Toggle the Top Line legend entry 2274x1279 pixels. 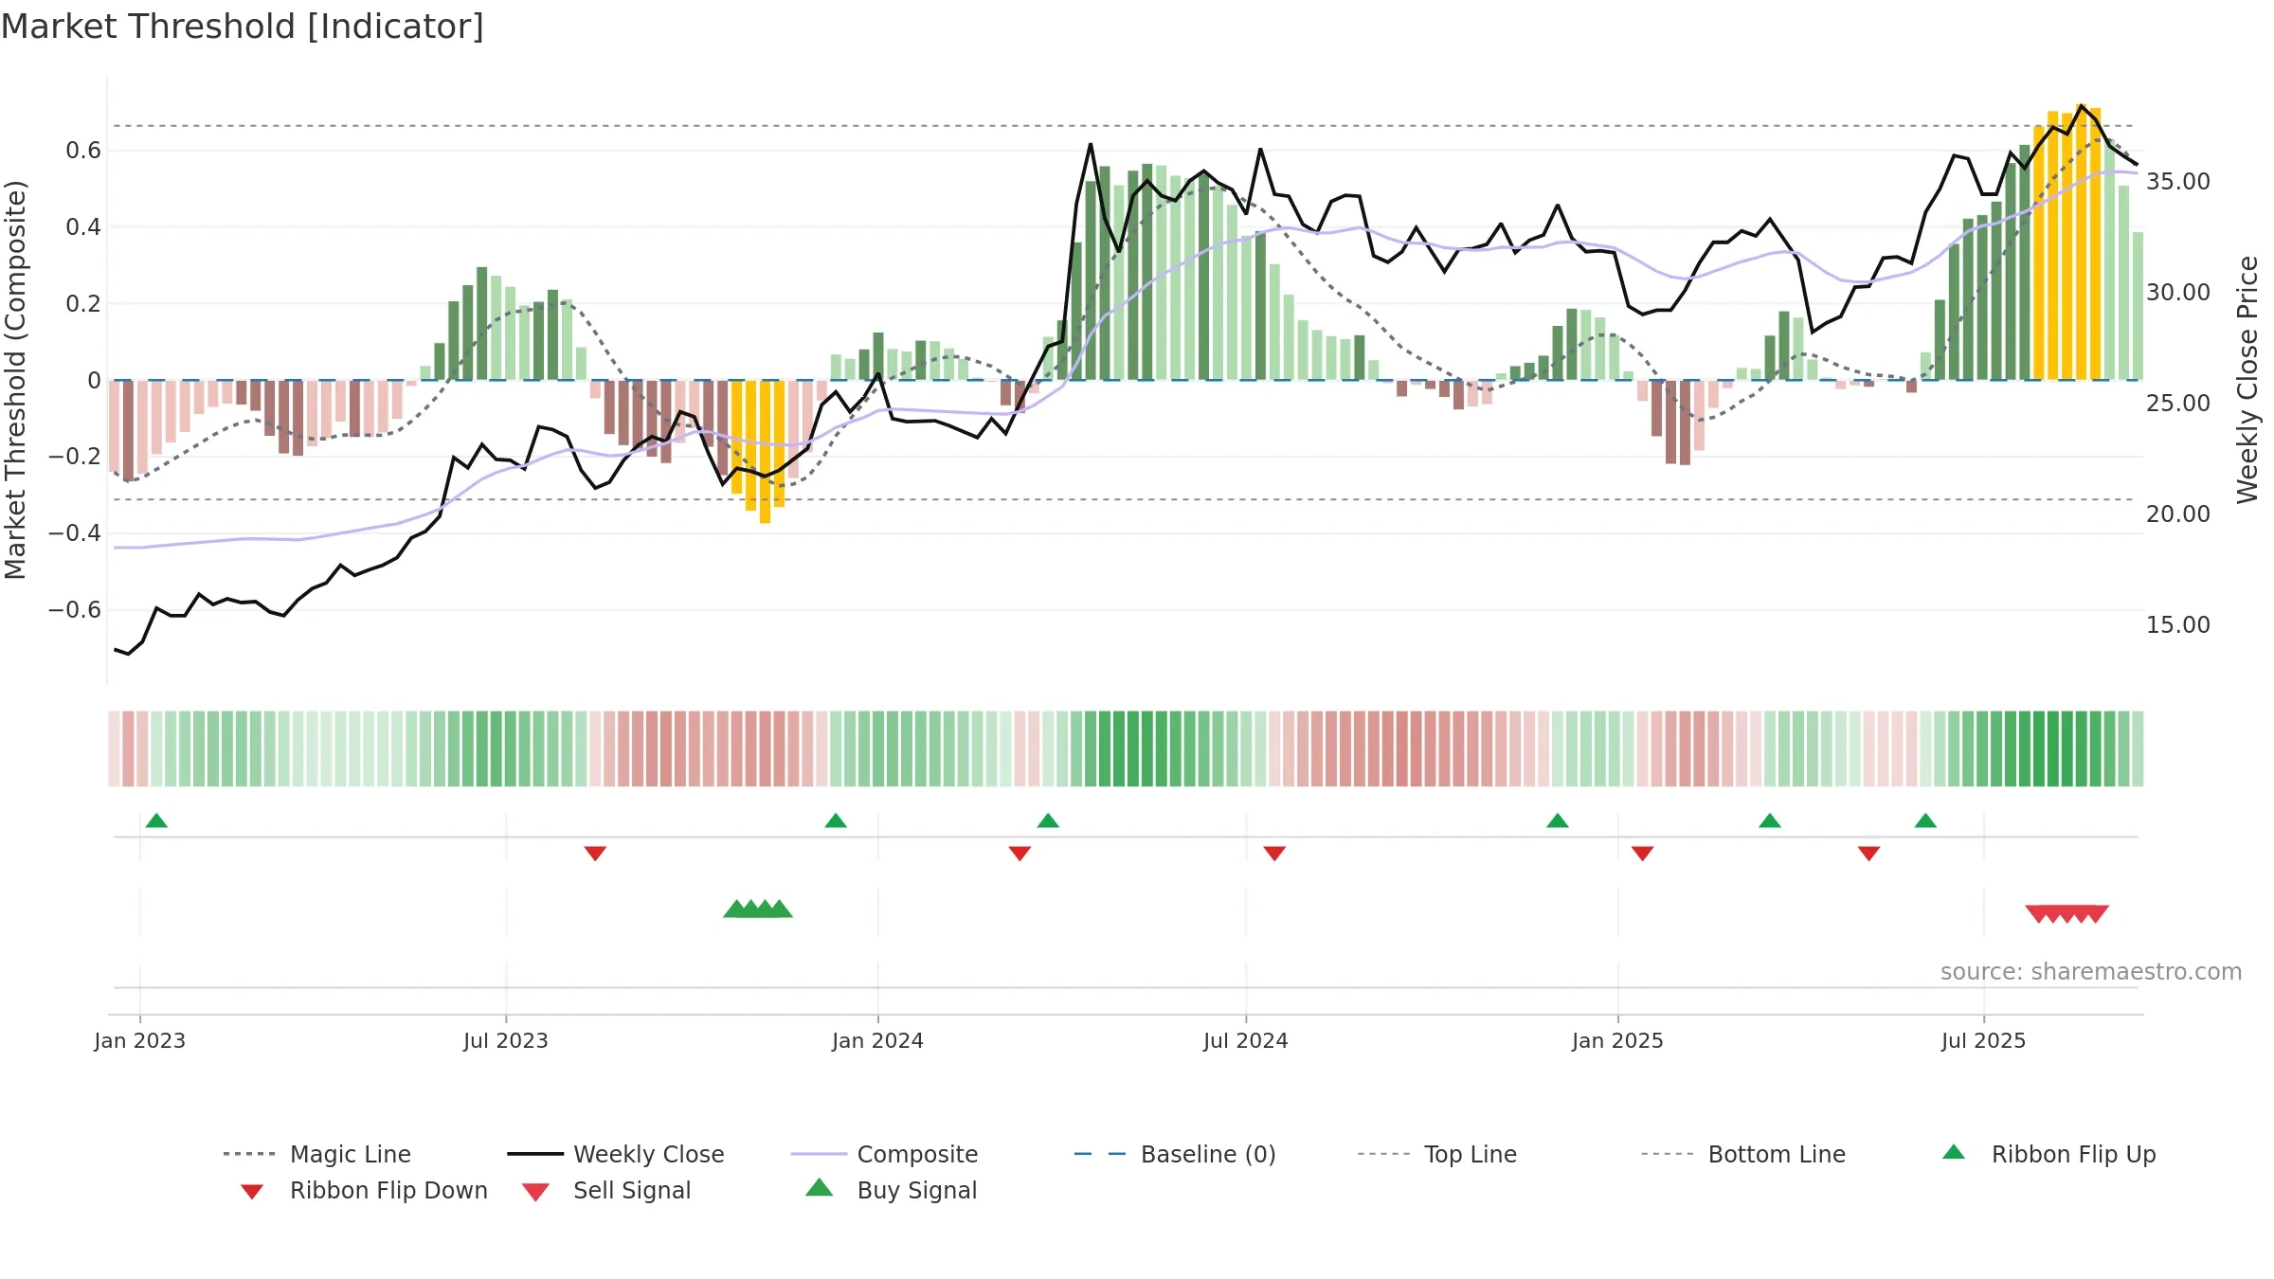[x=1436, y=1154]
